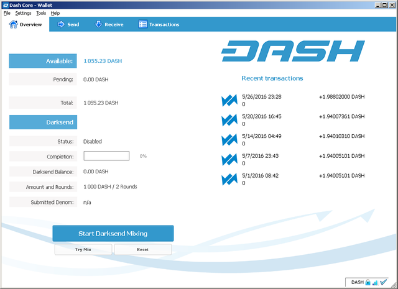
Task: Click the 5/14/2016 transaction icon
Action: point(229,140)
